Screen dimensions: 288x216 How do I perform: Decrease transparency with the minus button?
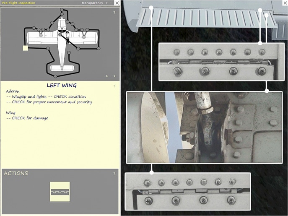pyautogui.click(x=111, y=3)
